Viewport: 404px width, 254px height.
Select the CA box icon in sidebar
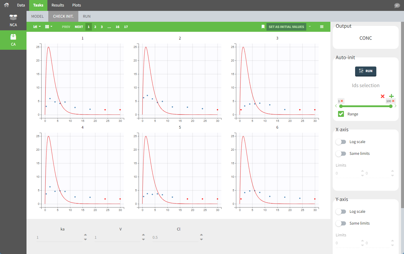[x=13, y=37]
